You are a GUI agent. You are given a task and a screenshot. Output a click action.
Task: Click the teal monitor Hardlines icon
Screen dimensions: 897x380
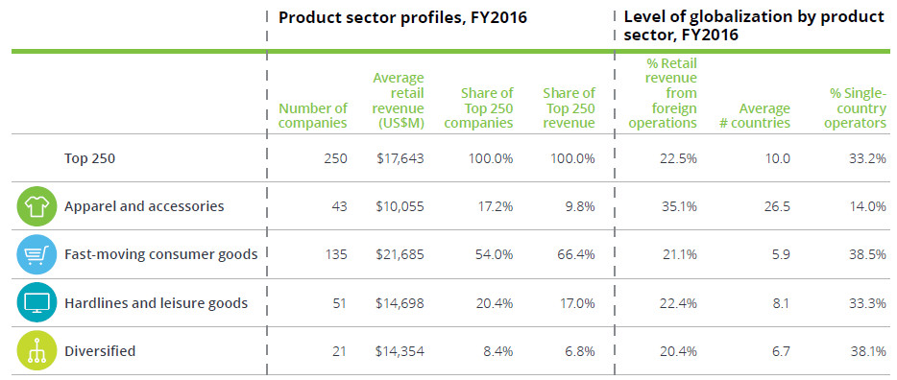37,302
